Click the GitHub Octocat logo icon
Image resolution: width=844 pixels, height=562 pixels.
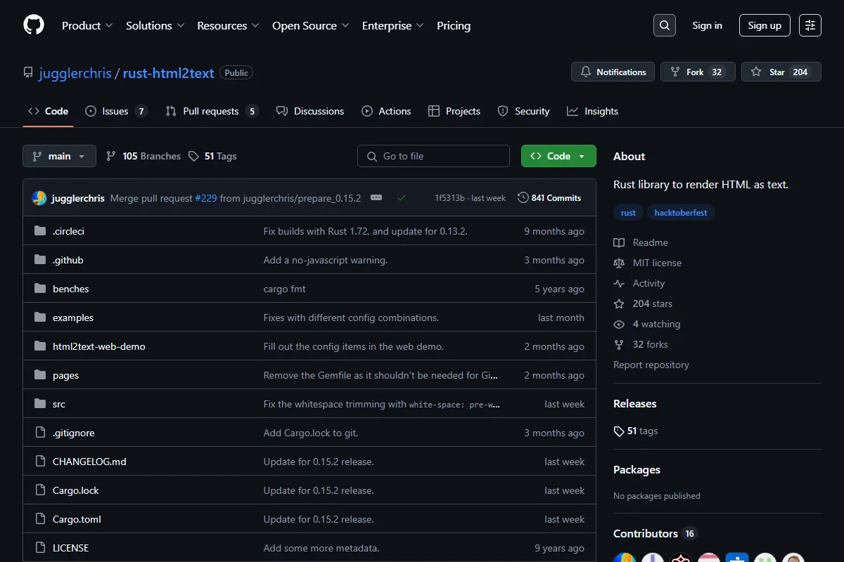pyautogui.click(x=34, y=25)
